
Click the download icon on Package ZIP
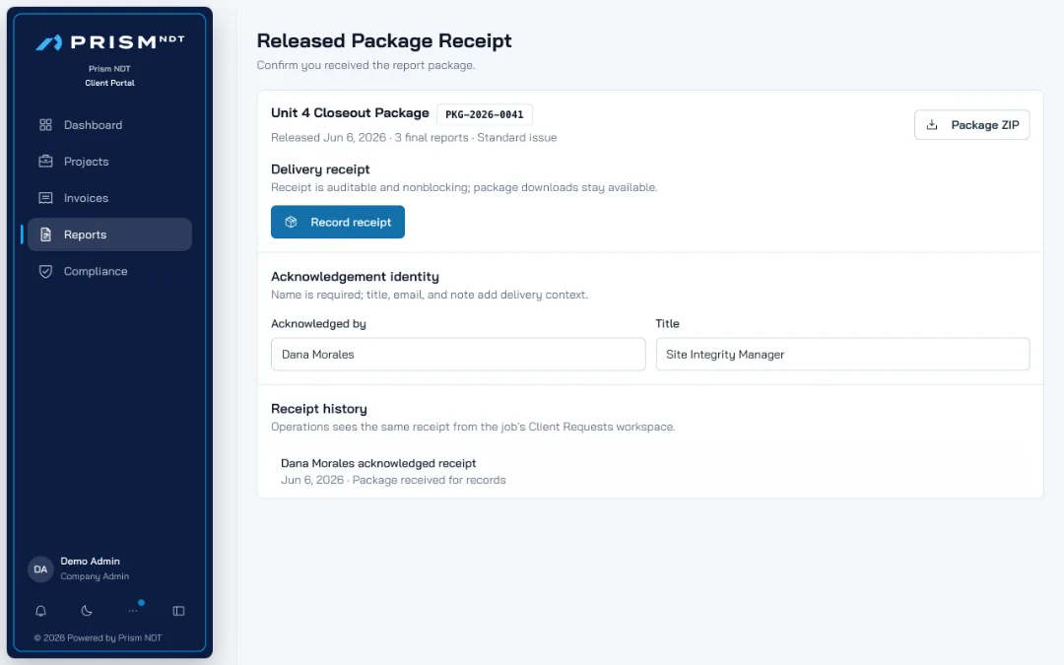(932, 125)
